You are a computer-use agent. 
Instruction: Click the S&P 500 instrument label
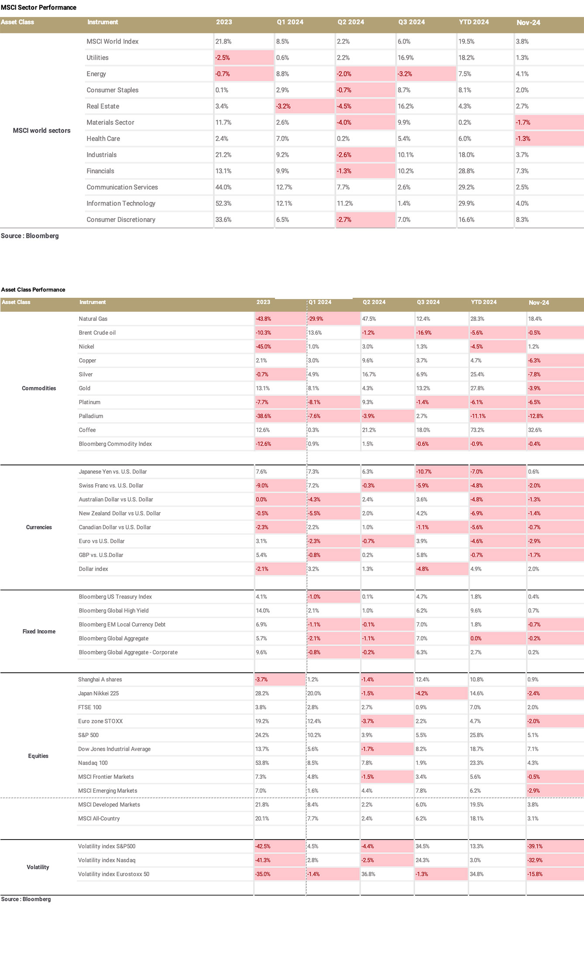point(88,735)
